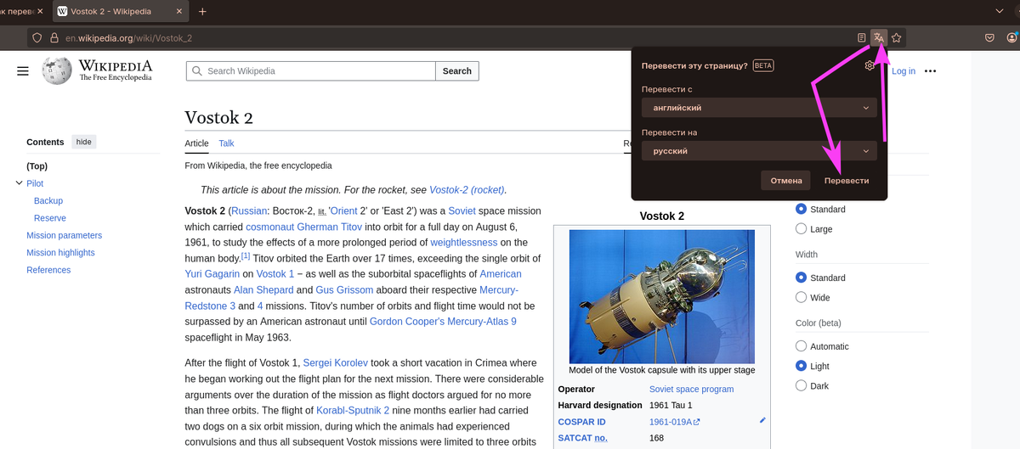Jump to References in contents
The image size is (1020, 449).
48,270
